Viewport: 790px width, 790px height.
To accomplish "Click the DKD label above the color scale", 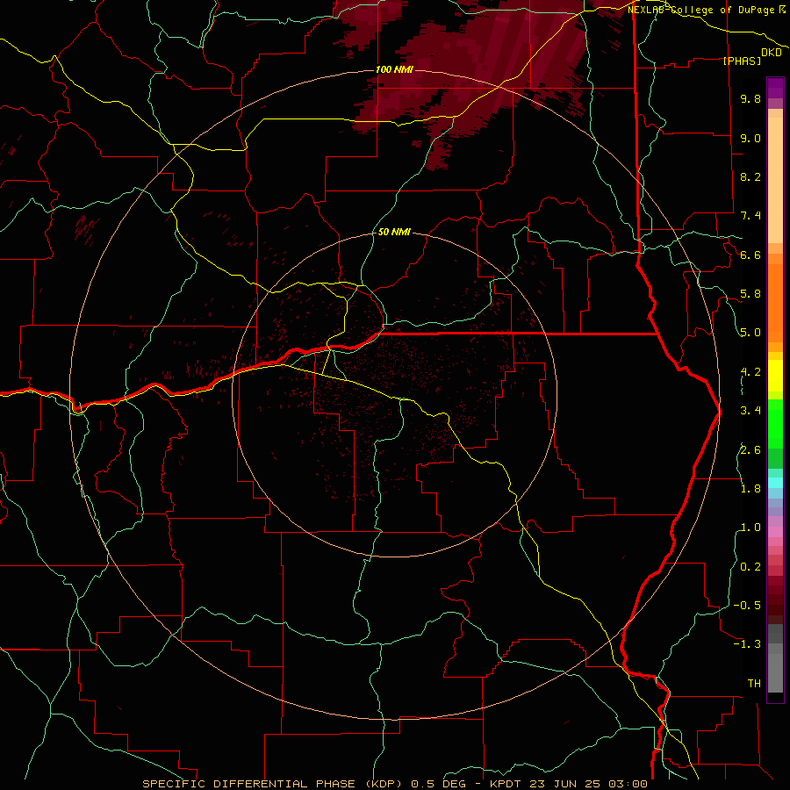I will [x=771, y=53].
